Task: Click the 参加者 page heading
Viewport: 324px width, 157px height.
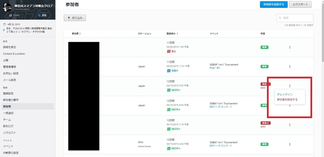Action: [72, 4]
